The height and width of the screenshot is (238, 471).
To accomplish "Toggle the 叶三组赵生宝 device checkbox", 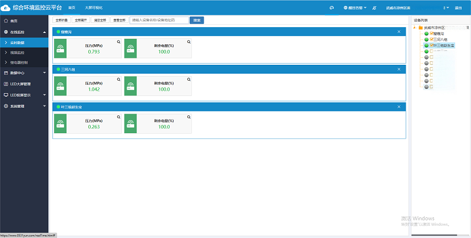I will coord(432,45).
